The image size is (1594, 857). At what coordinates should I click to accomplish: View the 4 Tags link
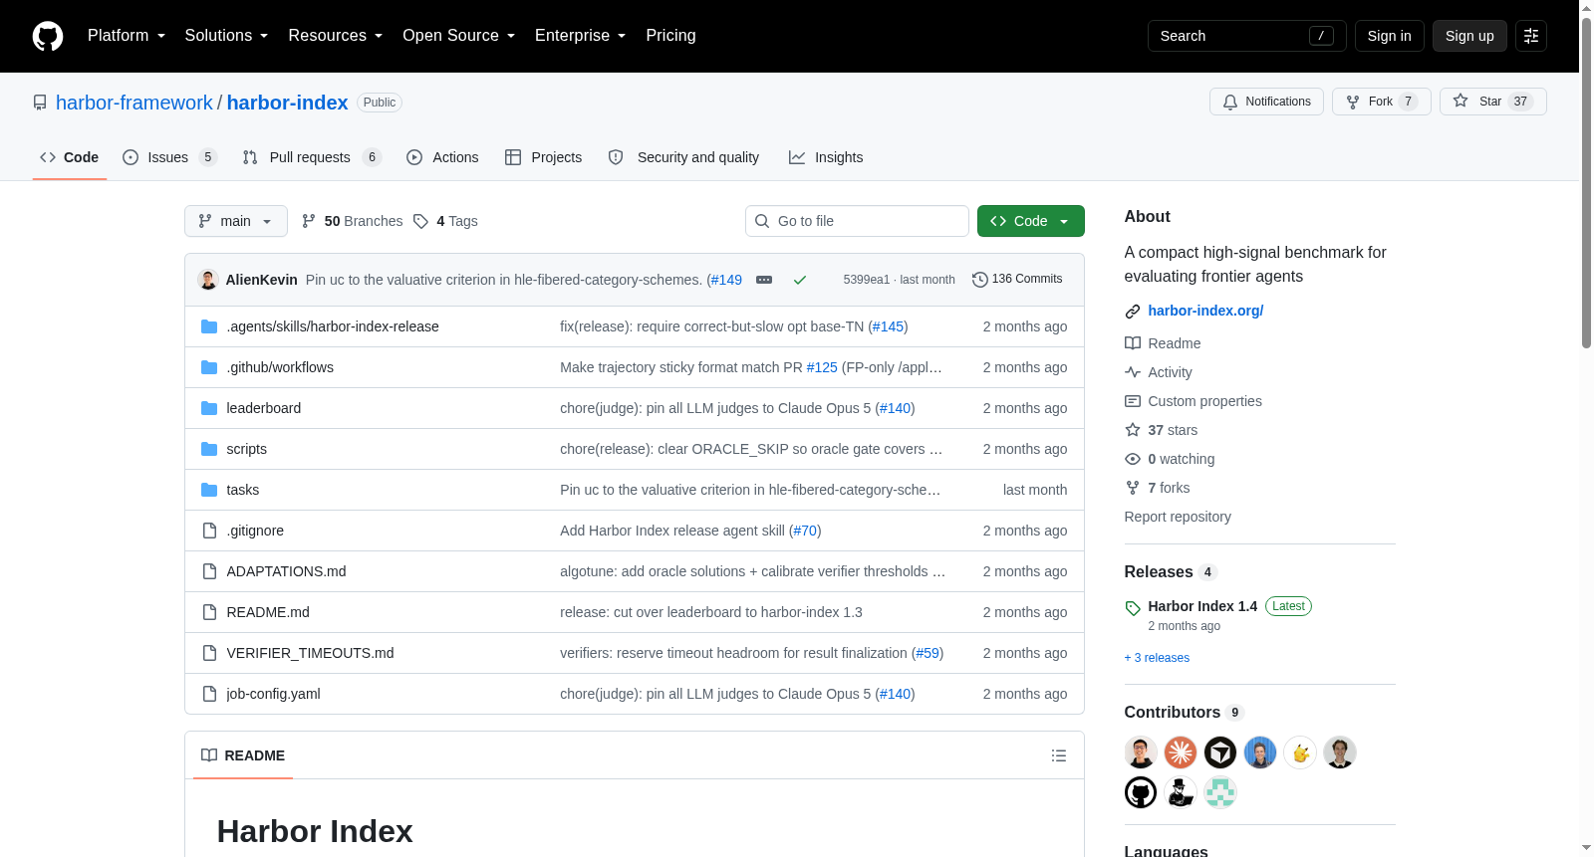point(446,221)
